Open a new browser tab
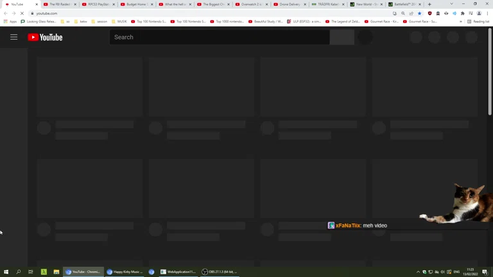 pyautogui.click(x=429, y=4)
